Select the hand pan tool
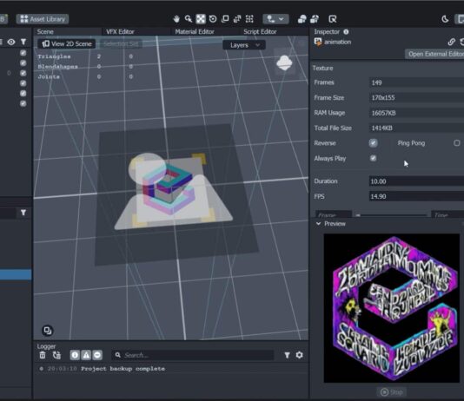Screen dimensions: 464x401 pyautogui.click(x=176, y=19)
